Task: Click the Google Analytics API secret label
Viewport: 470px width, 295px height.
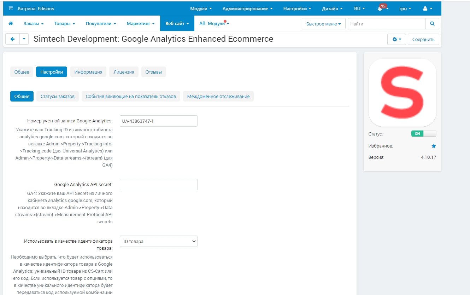Action: (83, 185)
